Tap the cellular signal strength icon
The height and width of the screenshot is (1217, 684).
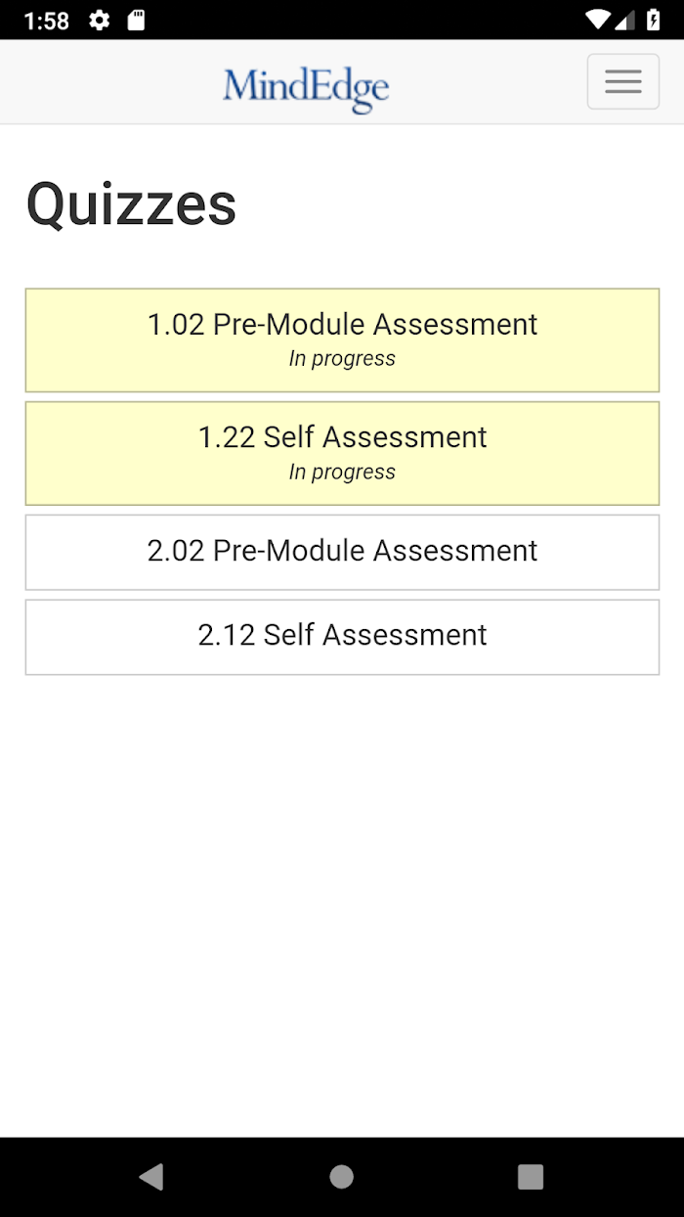[x=624, y=21]
